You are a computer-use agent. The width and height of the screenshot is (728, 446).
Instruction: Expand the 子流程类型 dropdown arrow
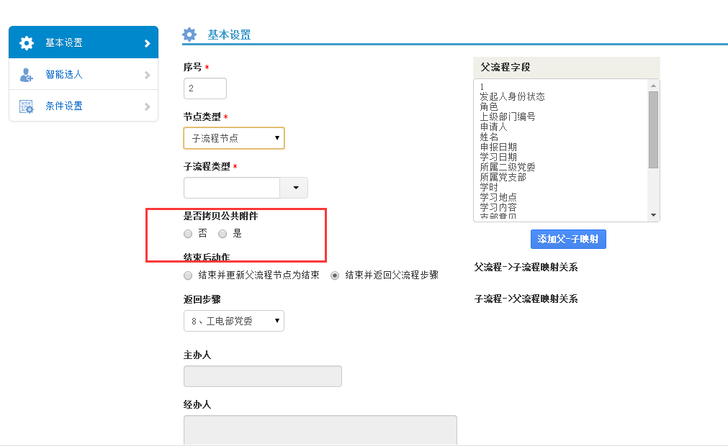click(x=295, y=188)
